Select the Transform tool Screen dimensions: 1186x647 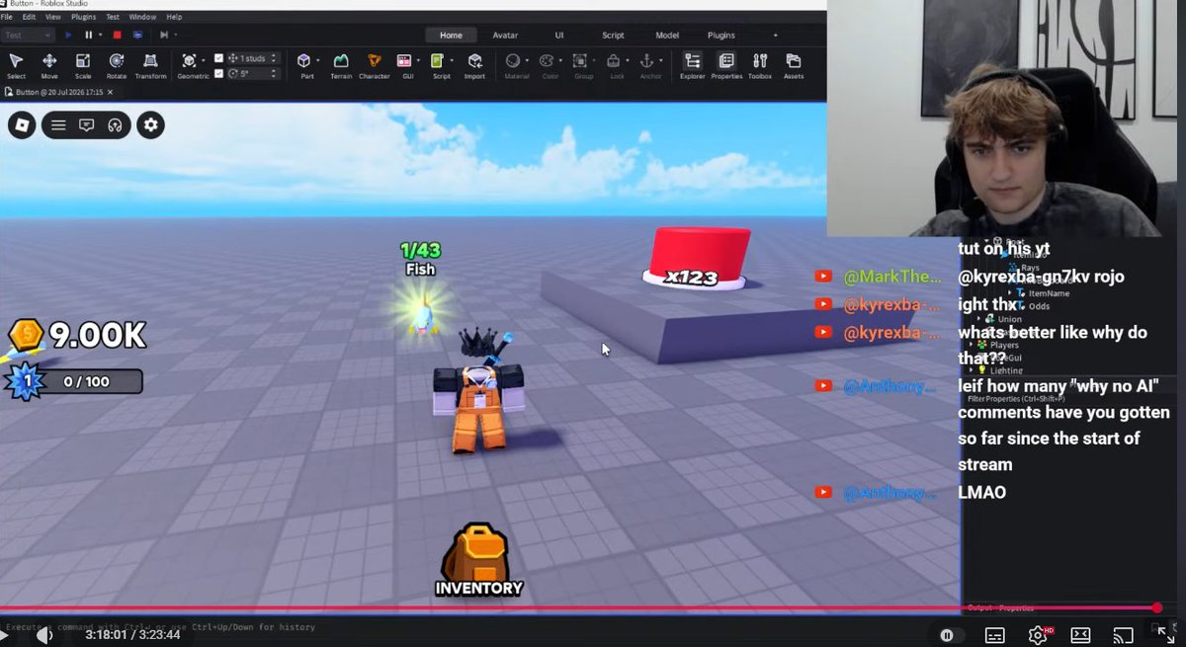point(150,66)
